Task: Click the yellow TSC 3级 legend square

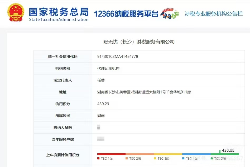Action: click(x=155, y=159)
